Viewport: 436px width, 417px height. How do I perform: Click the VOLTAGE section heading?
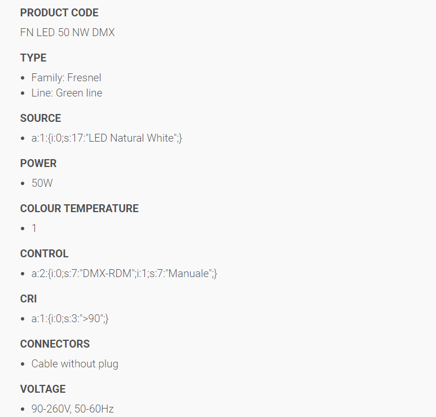coord(43,389)
